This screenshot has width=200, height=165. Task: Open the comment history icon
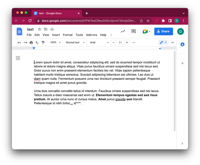coord(133,31)
